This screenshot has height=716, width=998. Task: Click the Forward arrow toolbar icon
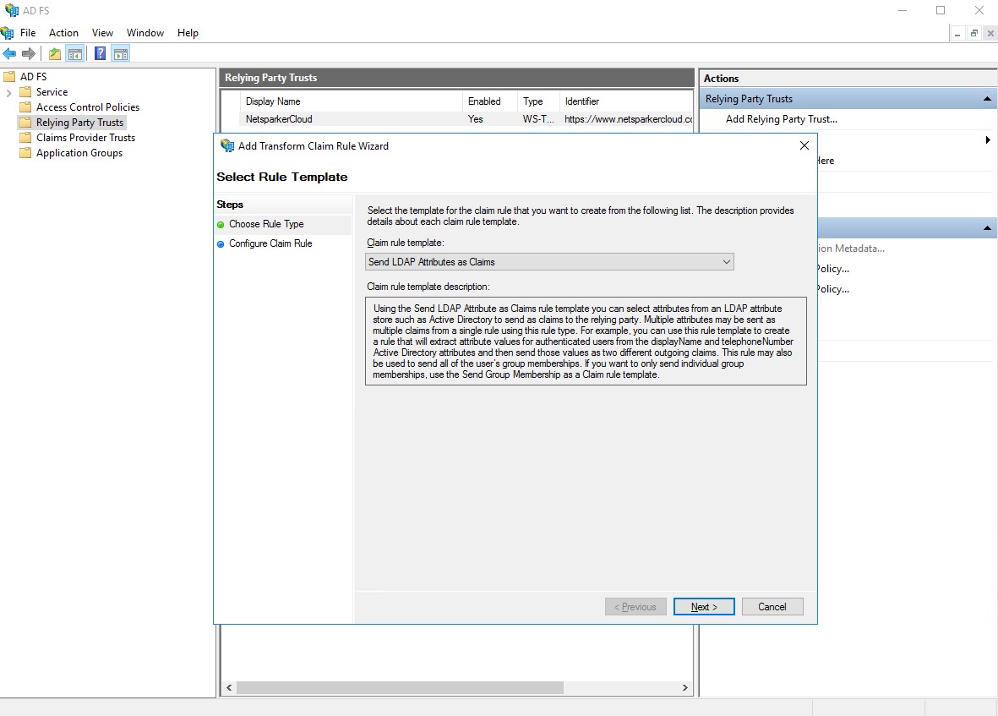pos(29,54)
